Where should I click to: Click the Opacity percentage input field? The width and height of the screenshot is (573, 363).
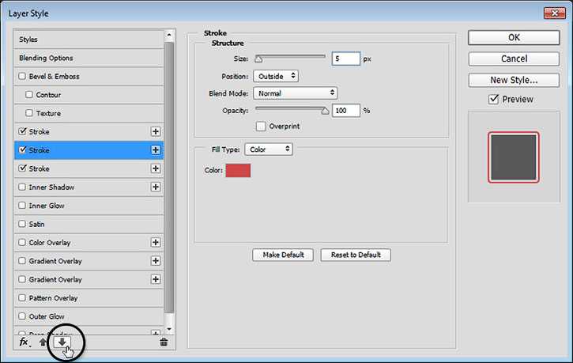(346, 111)
